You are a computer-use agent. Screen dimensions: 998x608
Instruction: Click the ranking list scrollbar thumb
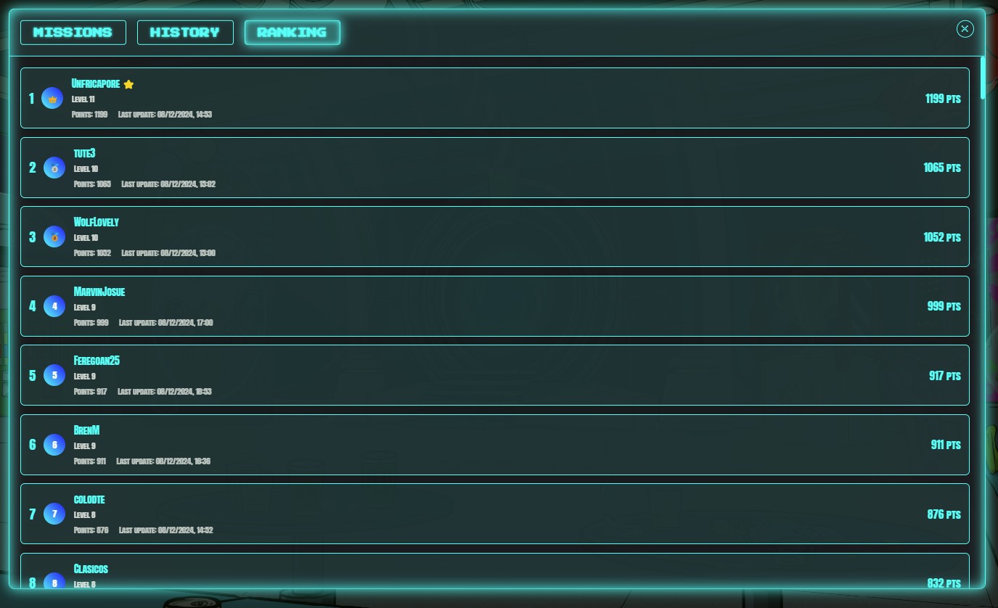[983, 78]
